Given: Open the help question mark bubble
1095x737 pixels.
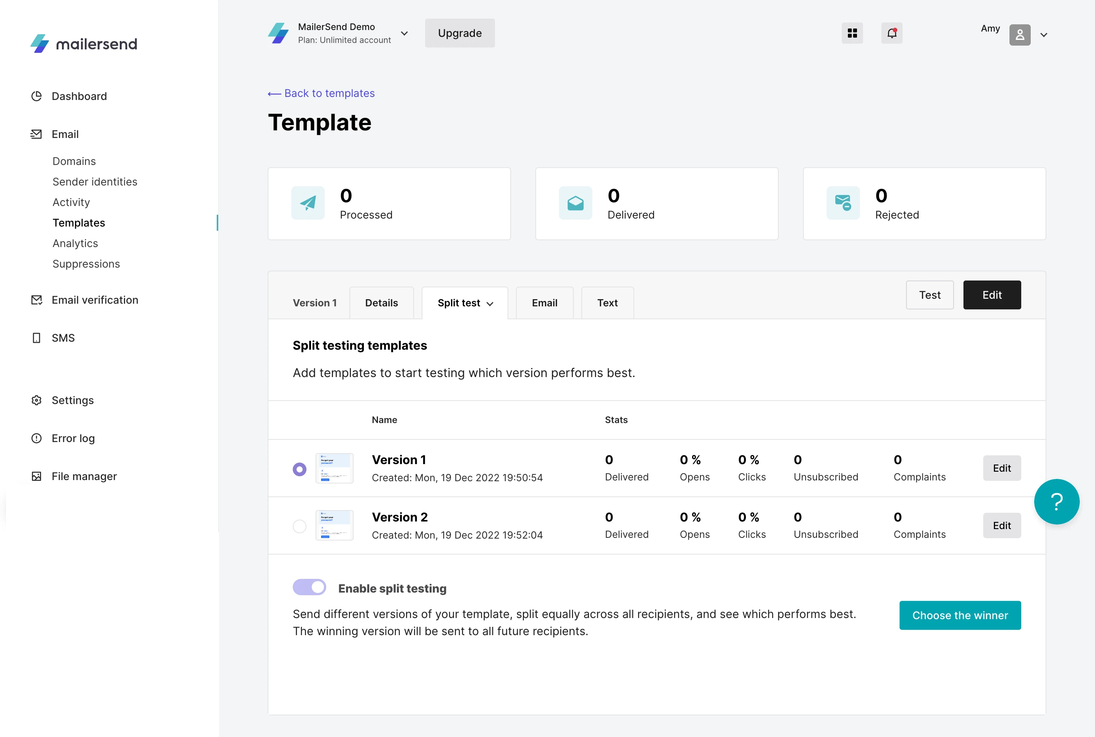Looking at the screenshot, I should tap(1056, 501).
